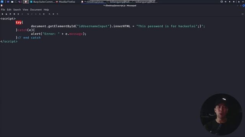The width and height of the screenshot is (245, 137).
Task: Open the file manager from the panel
Action: pos(12,2)
